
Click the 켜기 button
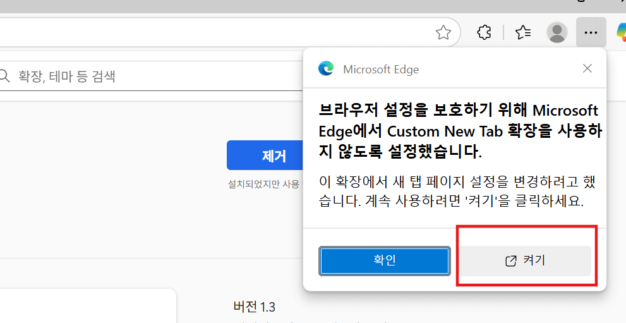(x=525, y=260)
